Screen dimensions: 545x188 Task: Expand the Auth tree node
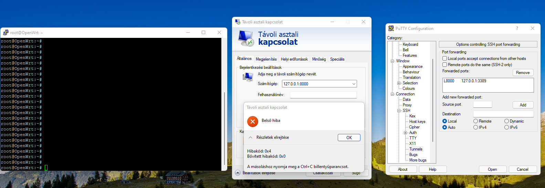click(x=406, y=133)
